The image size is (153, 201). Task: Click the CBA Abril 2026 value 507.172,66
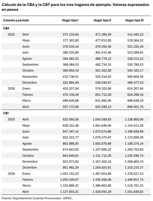[x=70, y=107]
